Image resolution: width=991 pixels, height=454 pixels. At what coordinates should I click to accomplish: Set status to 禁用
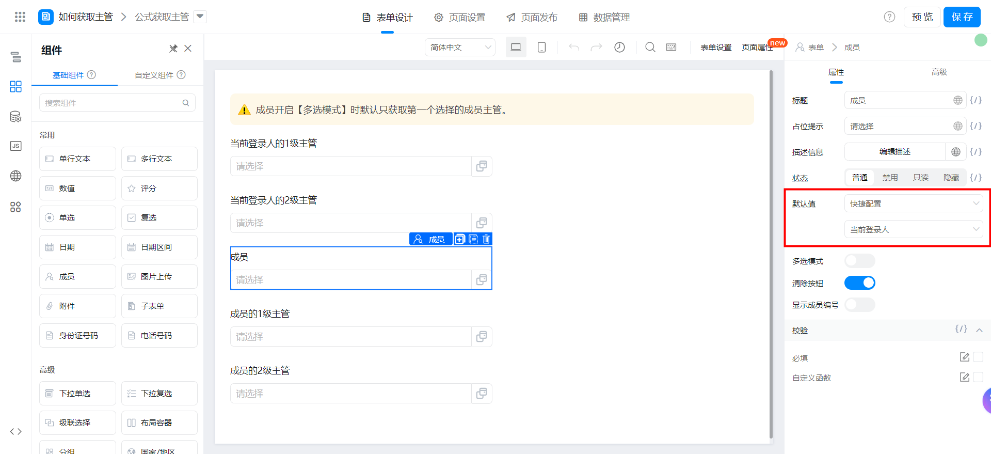tap(890, 178)
